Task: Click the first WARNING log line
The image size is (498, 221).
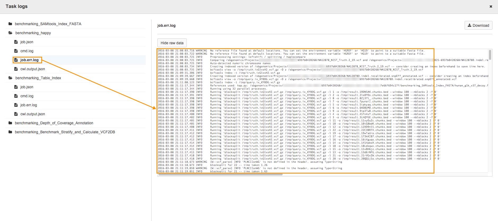Action: pyautogui.click(x=291, y=50)
